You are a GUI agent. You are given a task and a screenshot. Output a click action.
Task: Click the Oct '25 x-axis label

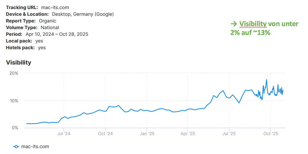click(270, 134)
